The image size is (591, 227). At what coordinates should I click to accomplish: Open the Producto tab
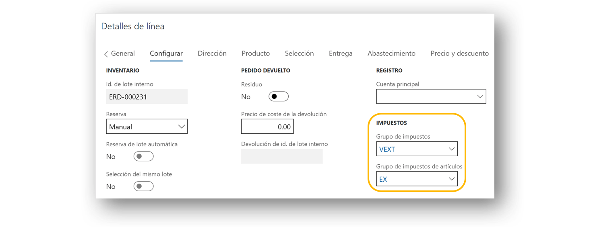pyautogui.click(x=256, y=53)
